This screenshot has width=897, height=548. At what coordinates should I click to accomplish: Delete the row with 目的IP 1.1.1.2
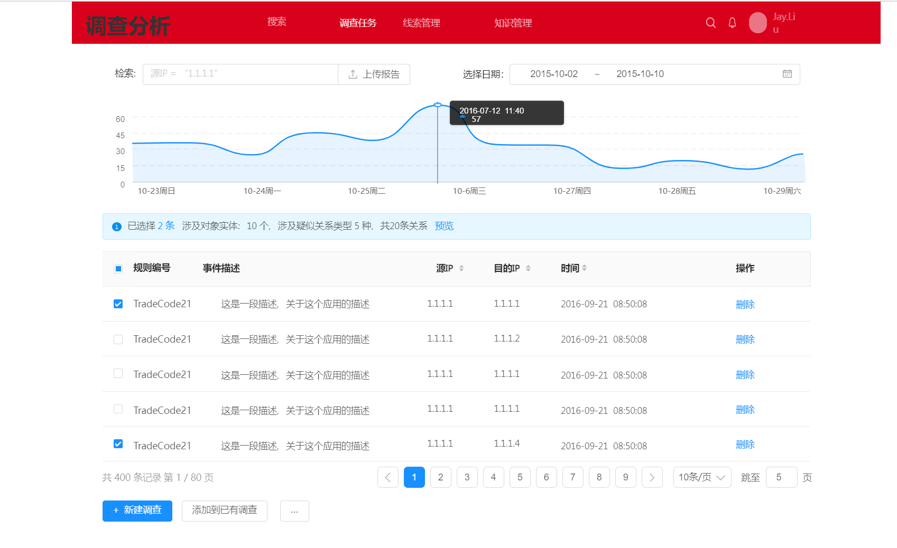click(x=745, y=339)
